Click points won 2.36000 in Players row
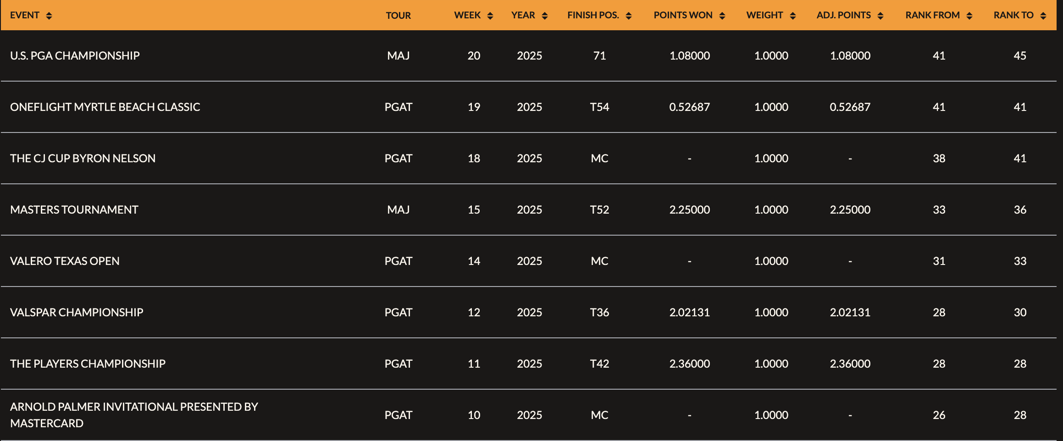 click(690, 364)
